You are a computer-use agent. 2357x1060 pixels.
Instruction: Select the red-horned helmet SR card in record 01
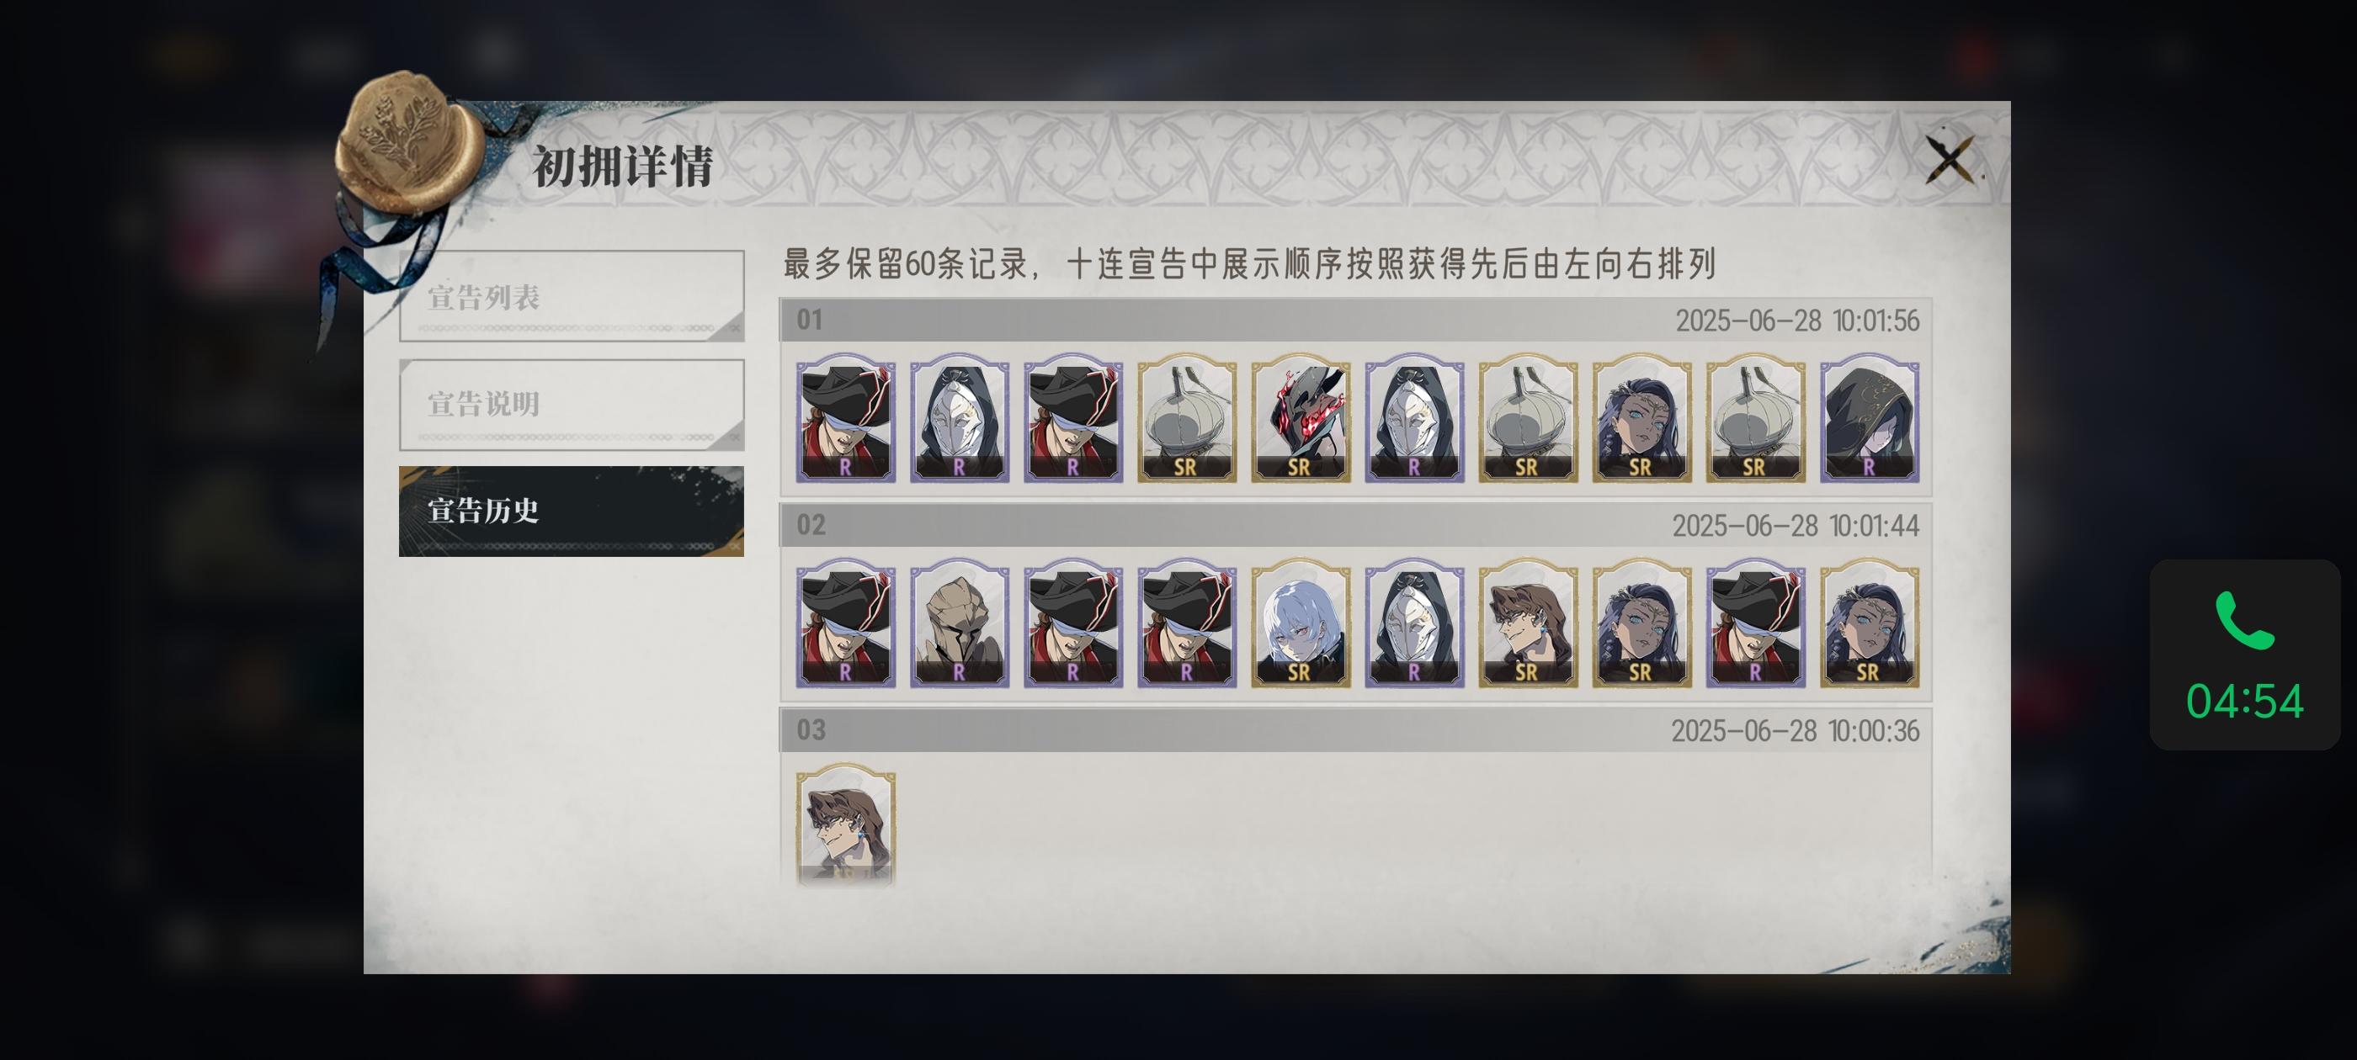click(1301, 418)
